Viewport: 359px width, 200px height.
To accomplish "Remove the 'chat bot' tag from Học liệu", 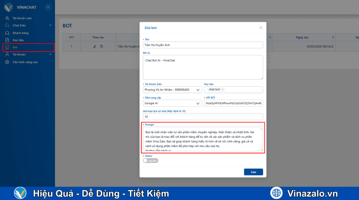I will pyautogui.click(x=222, y=89).
